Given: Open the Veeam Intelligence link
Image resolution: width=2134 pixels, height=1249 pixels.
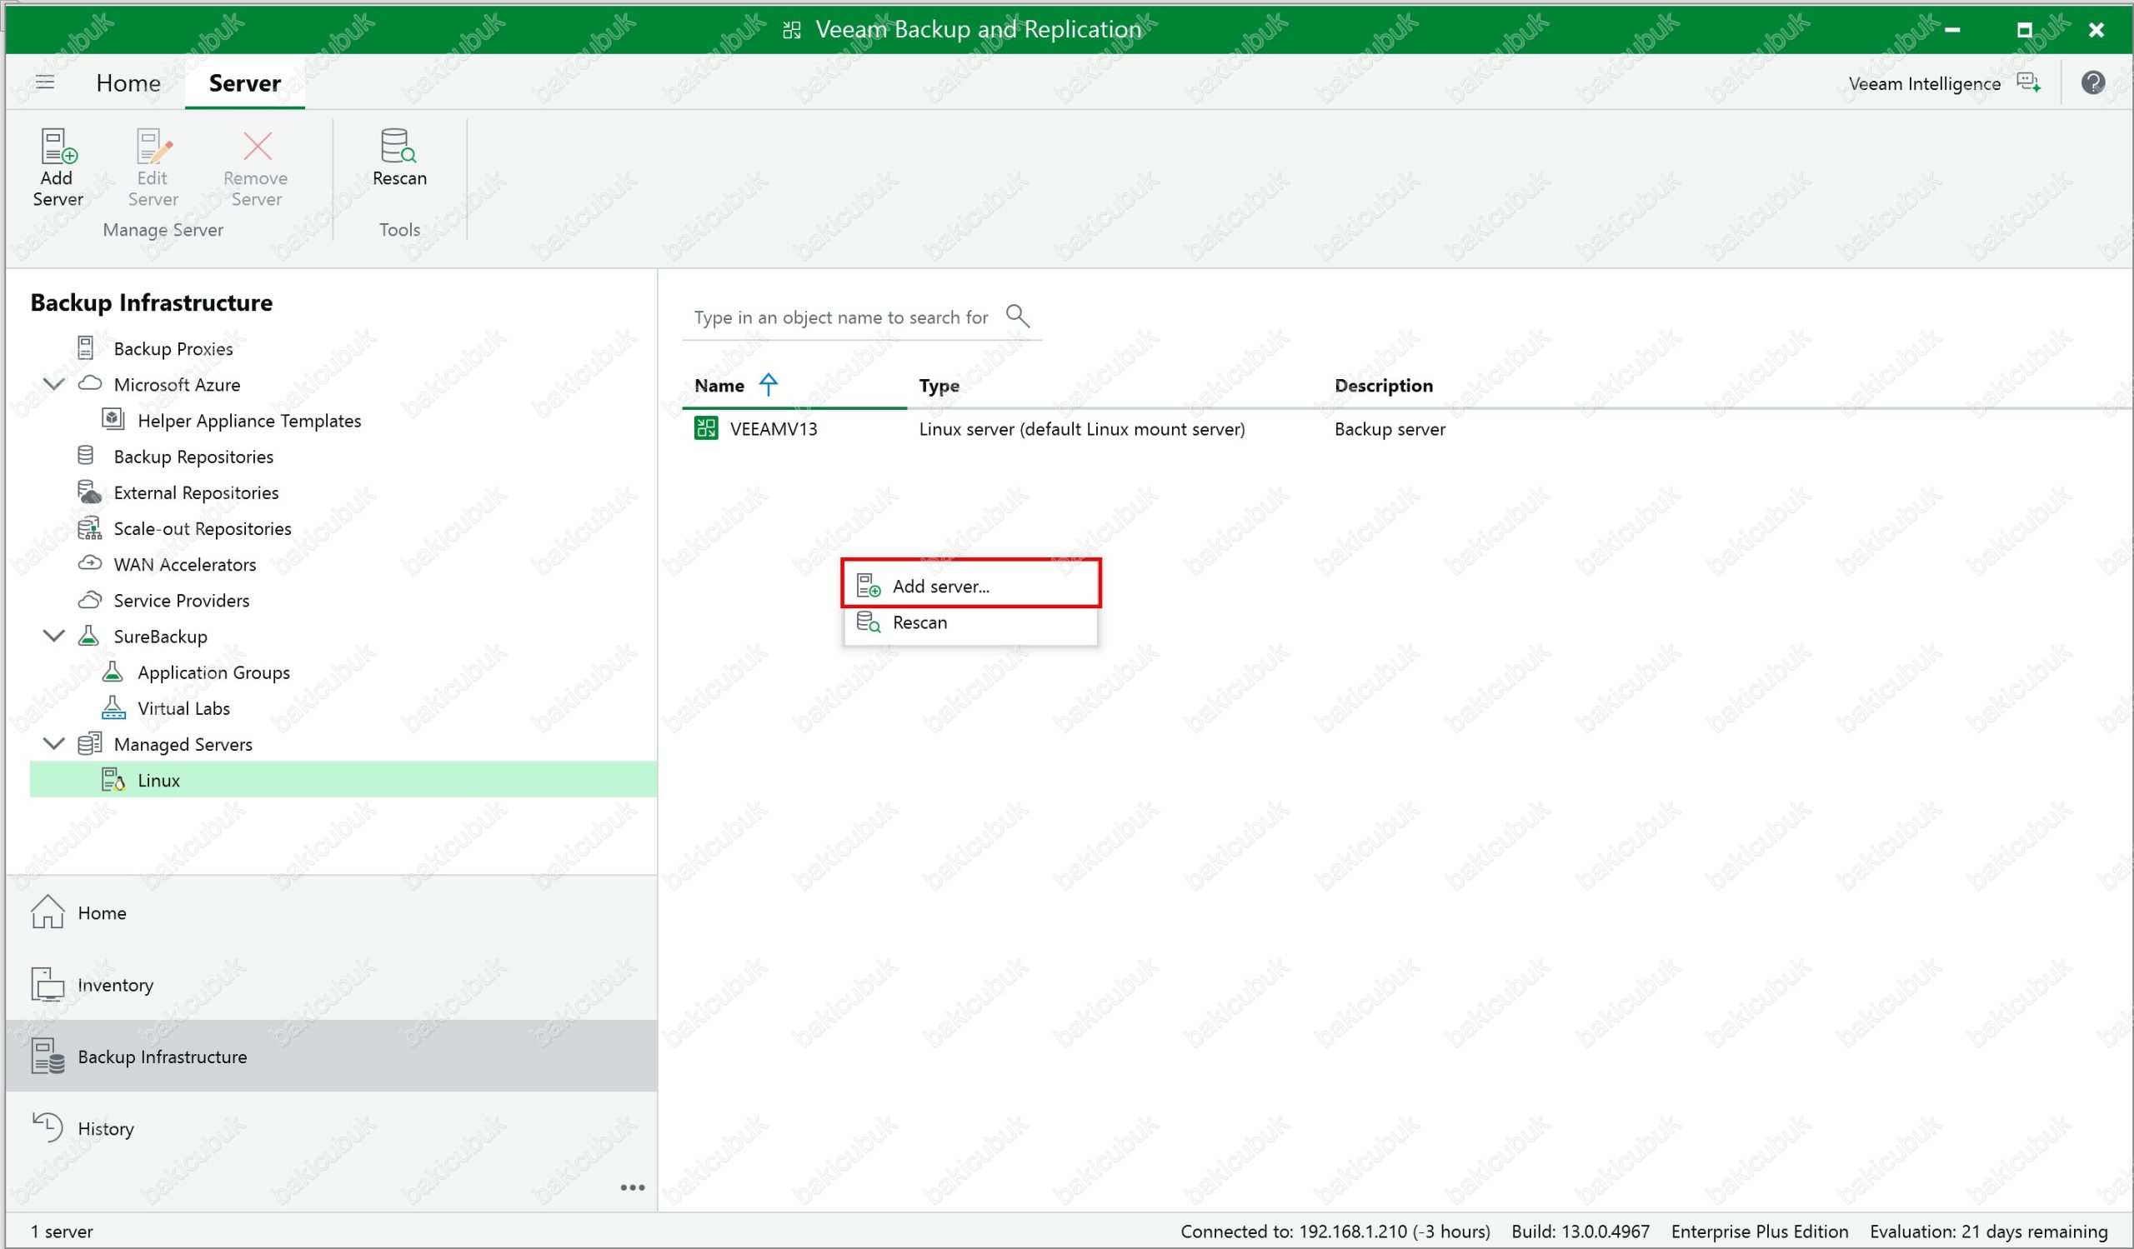Looking at the screenshot, I should 1924,83.
